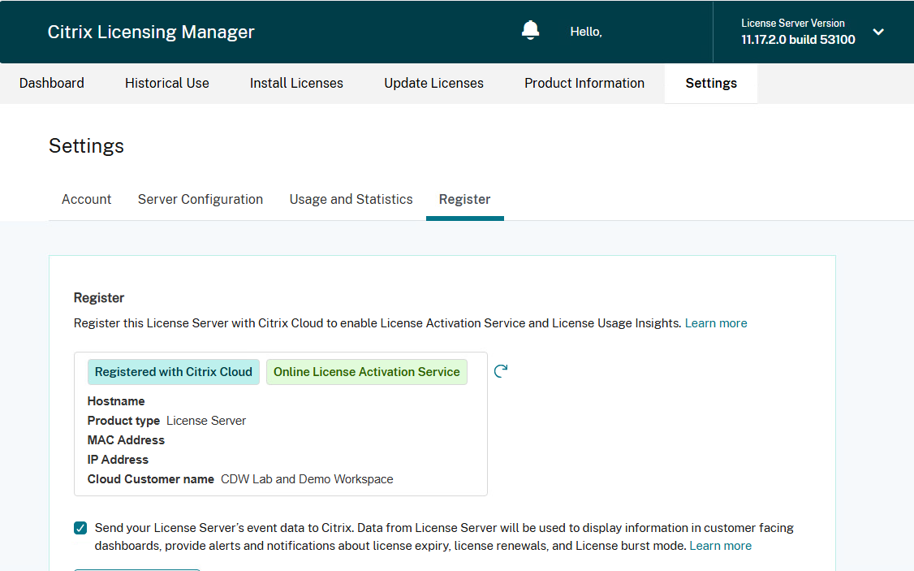This screenshot has height=571, width=914.
Task: View Usage and Statistics sub-tab
Action: tap(351, 199)
